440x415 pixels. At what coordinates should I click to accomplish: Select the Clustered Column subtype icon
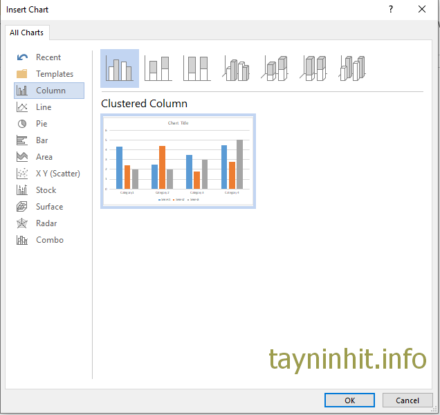(x=119, y=68)
